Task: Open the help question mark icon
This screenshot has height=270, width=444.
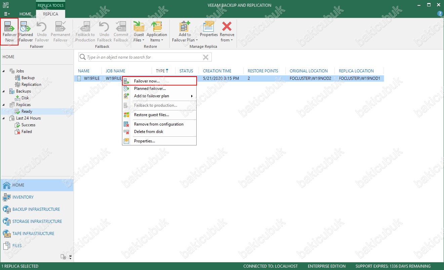Action: coord(439,14)
